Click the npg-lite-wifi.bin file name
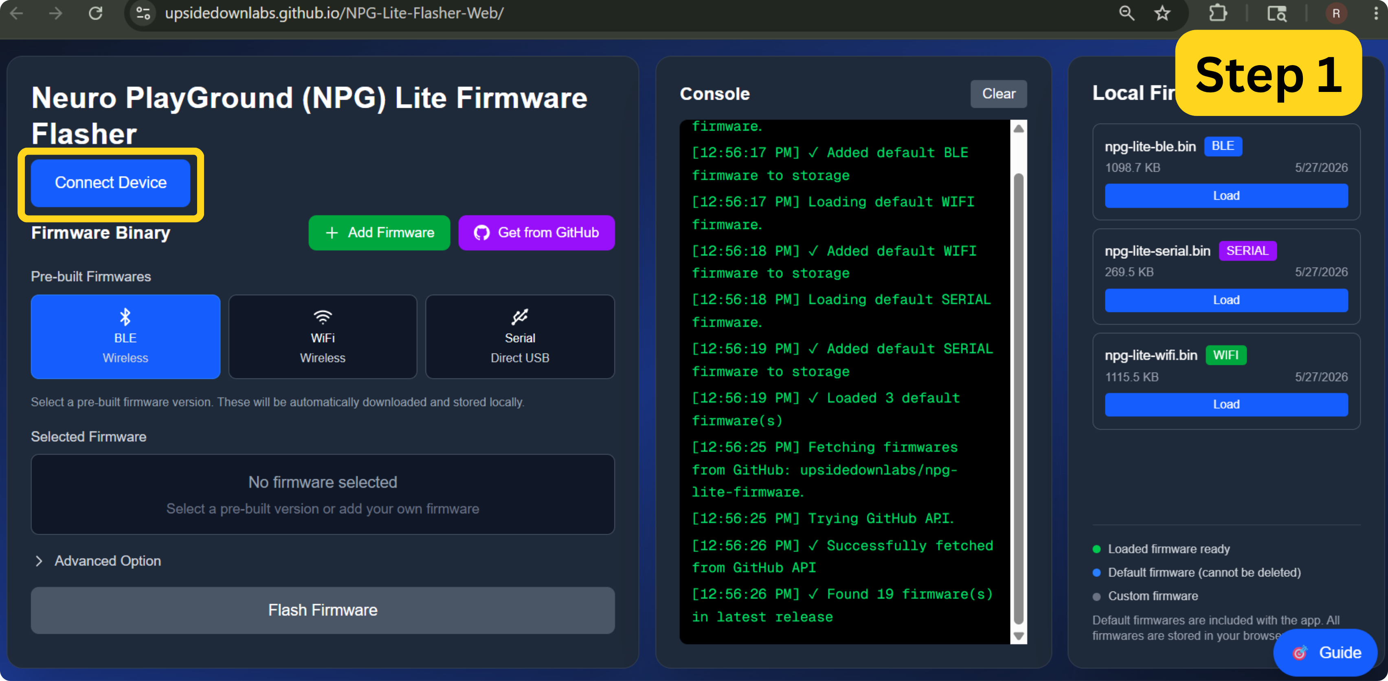 coord(1151,355)
